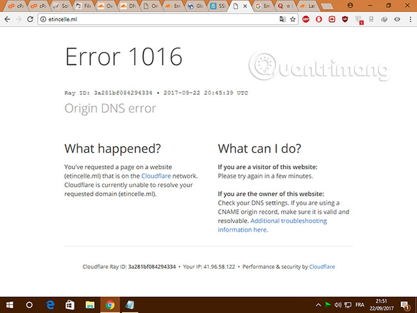417x313 pixels.
Task: Click the forward navigation arrow
Action: coord(19,19)
